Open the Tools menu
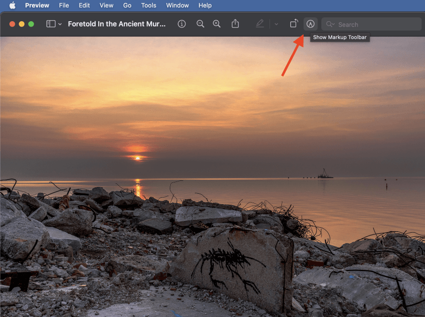 149,5
